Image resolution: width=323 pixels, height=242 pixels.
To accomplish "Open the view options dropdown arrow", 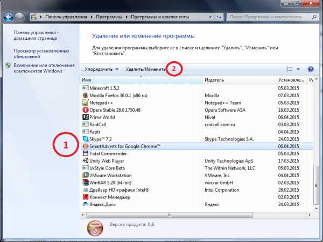I will (x=298, y=69).
